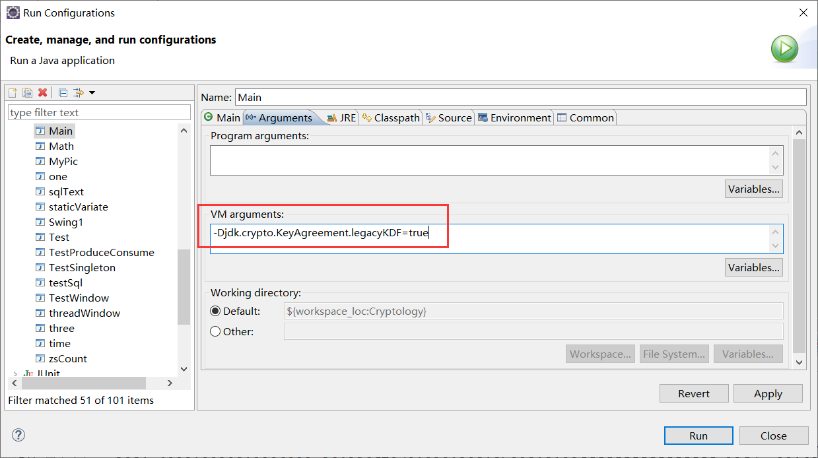
Task: Click the Java icon next to zsCount
Action: [40, 358]
